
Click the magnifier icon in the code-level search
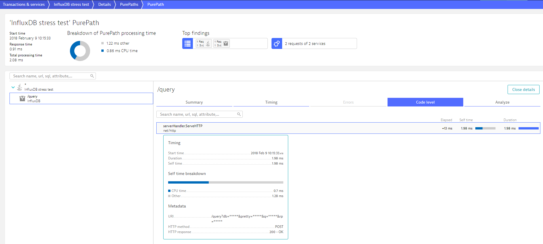coord(239,114)
